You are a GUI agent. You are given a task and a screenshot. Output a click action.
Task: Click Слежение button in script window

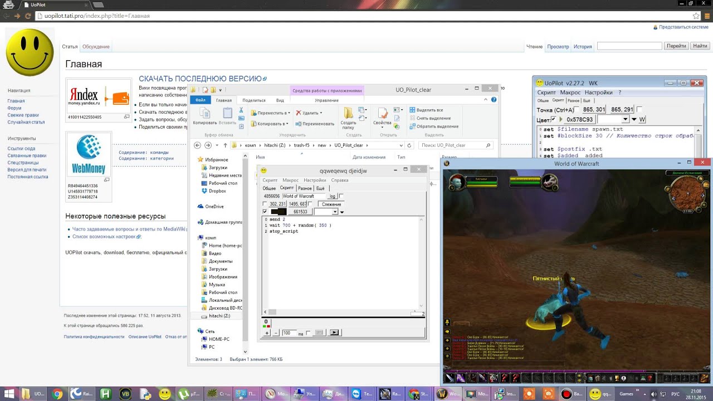[x=331, y=204]
